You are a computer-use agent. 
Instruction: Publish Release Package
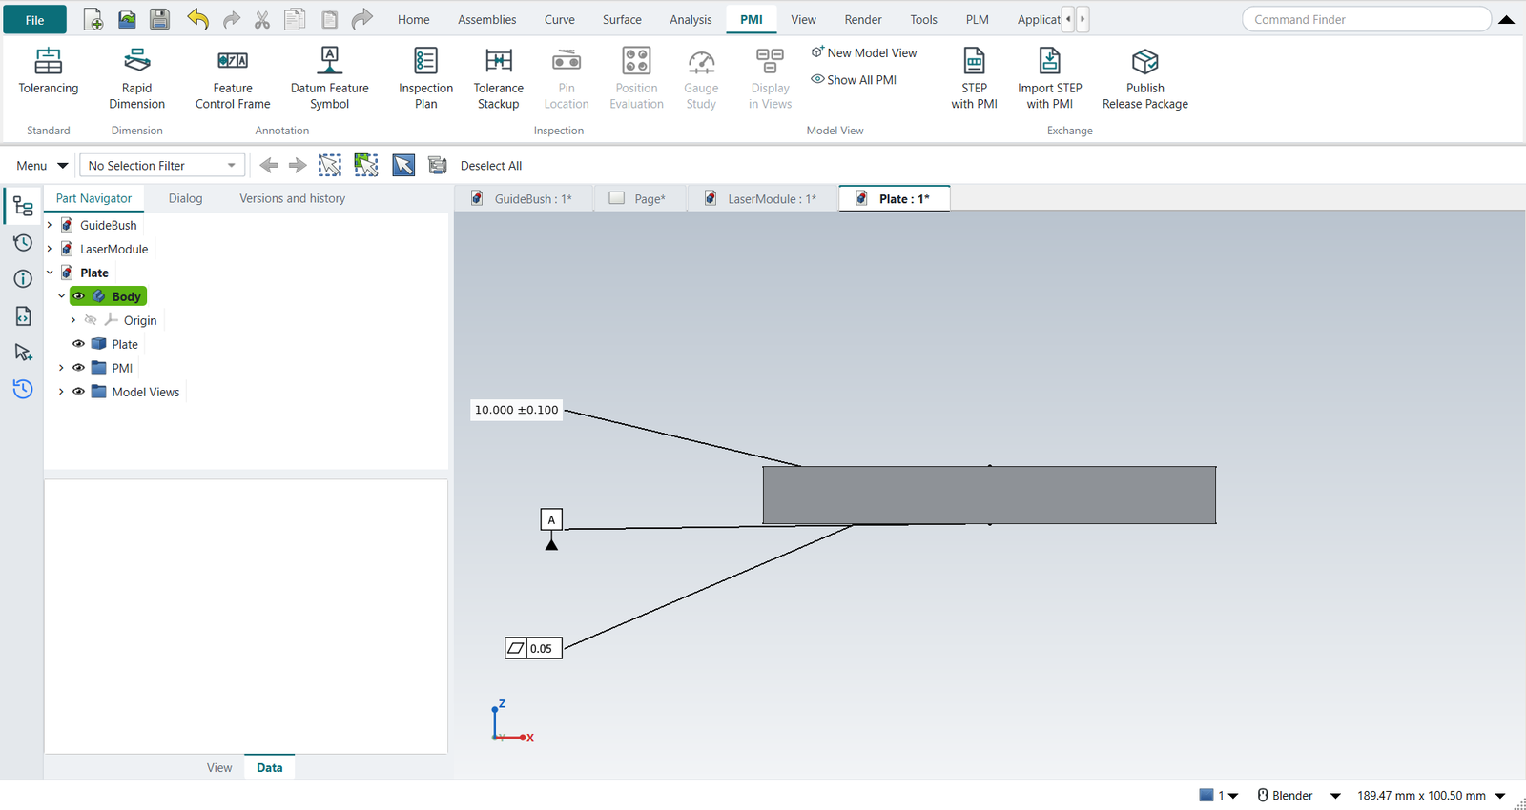[1145, 78]
